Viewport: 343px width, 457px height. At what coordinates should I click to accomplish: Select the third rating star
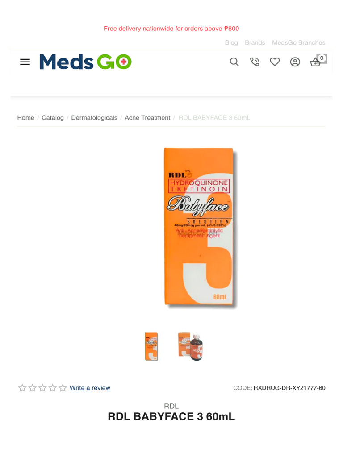(42, 388)
